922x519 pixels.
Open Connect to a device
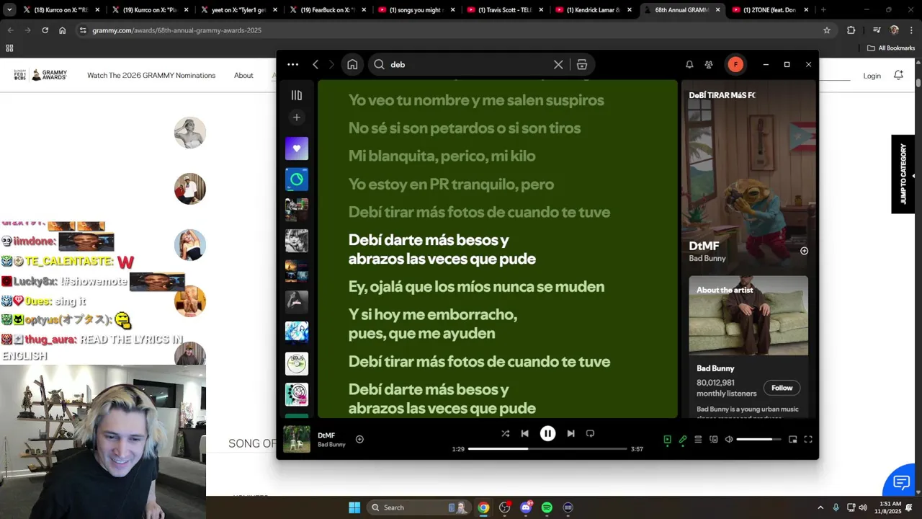[714, 439]
